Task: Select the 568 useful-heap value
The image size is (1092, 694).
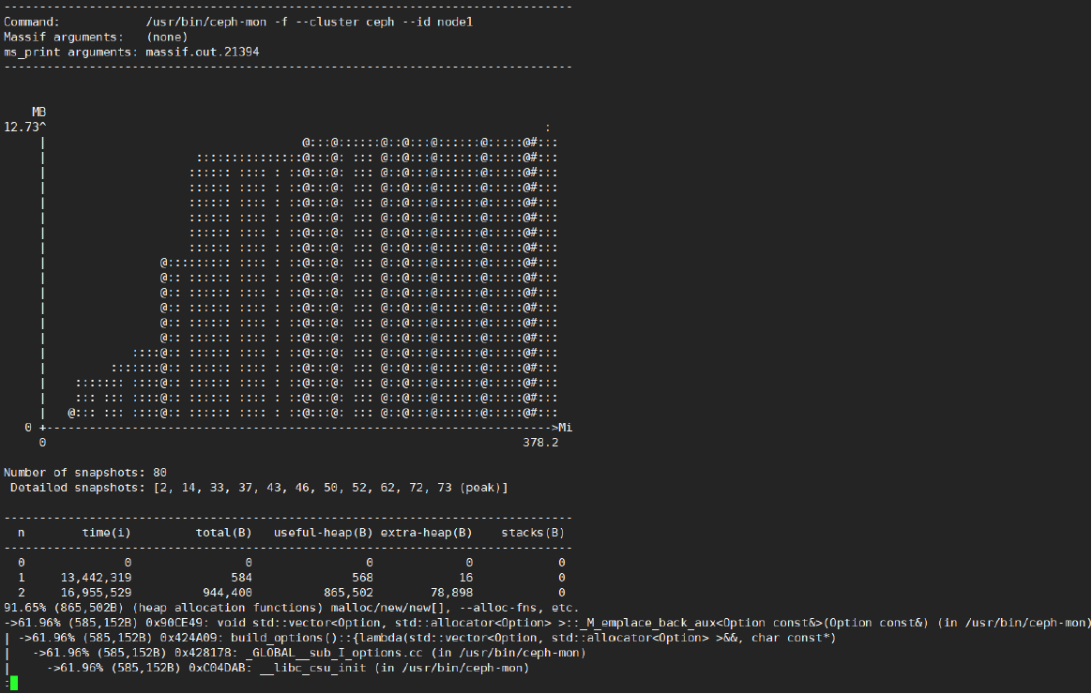Action: pyautogui.click(x=362, y=578)
